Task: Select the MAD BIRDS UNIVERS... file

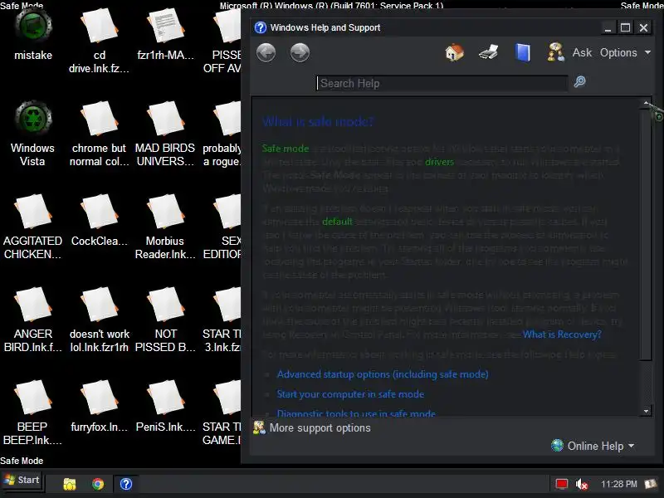Action: (x=165, y=134)
